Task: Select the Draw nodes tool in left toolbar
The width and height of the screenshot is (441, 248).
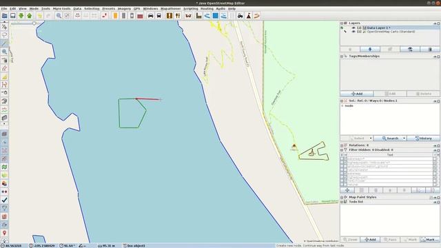Action: pyautogui.click(x=4, y=43)
